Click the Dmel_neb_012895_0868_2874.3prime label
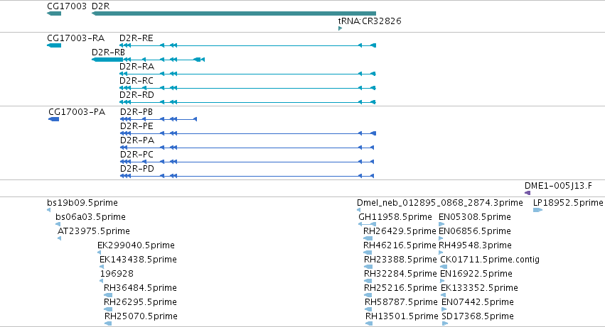605x327 pixels. pos(440,203)
